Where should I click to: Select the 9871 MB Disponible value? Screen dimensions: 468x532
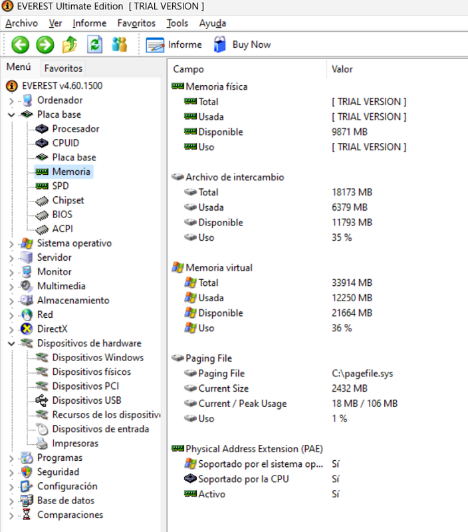[349, 132]
